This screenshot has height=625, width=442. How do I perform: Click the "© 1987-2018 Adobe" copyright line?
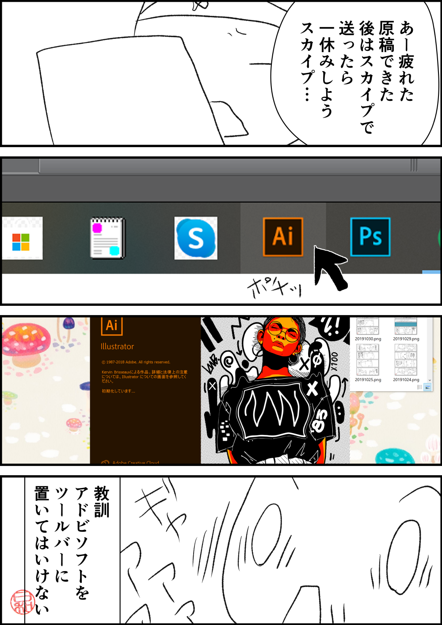point(136,362)
